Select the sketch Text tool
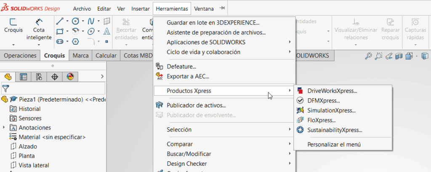Viewport: 431px width, 172px height. click(107, 31)
